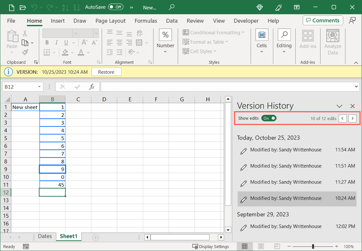Toggle Bold formatting in the Font group
Viewport: 362px width, 251px height.
(47, 42)
